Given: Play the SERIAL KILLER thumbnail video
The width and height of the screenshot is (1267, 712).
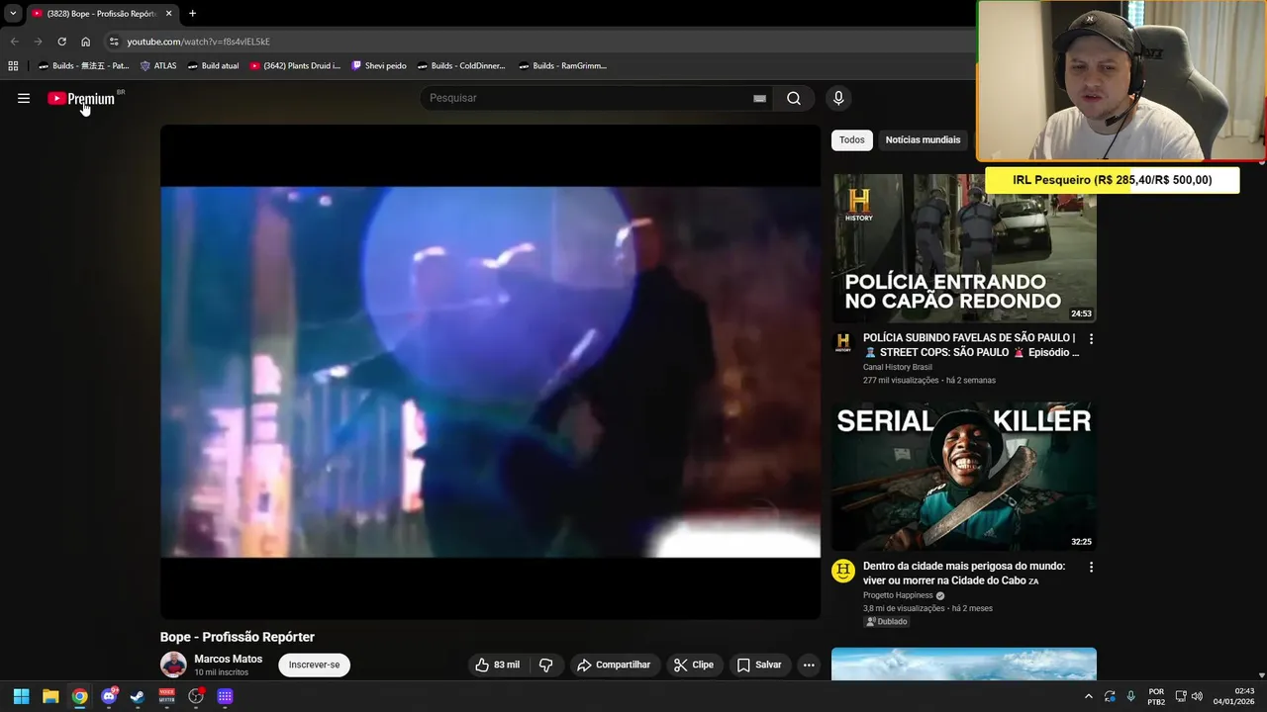Looking at the screenshot, I should [x=964, y=477].
